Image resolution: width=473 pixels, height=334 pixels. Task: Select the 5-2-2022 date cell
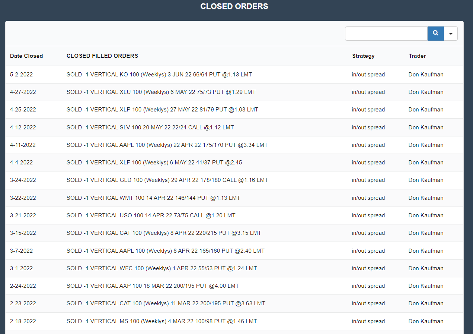pyautogui.click(x=21, y=75)
